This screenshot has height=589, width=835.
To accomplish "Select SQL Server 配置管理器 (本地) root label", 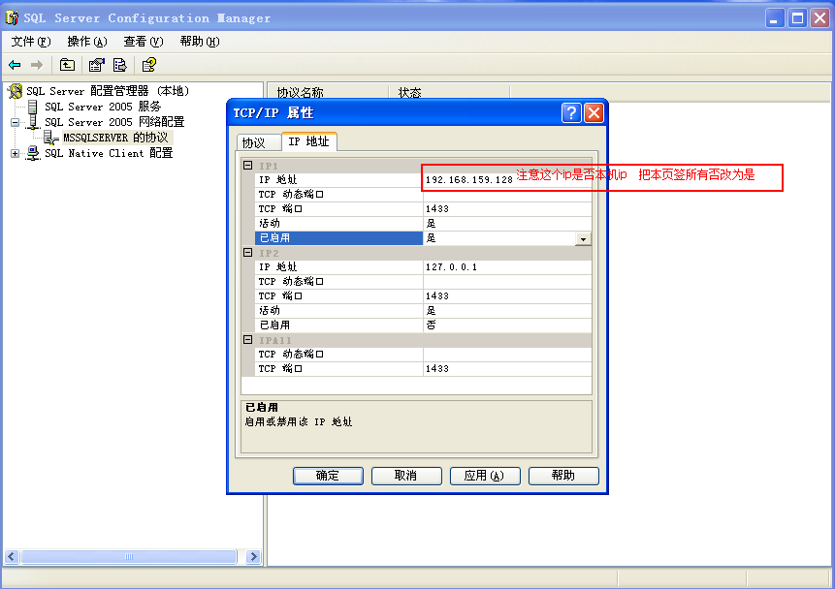I will [x=108, y=91].
